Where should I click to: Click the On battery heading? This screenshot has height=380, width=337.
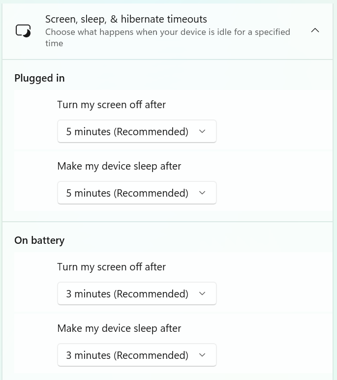(39, 240)
